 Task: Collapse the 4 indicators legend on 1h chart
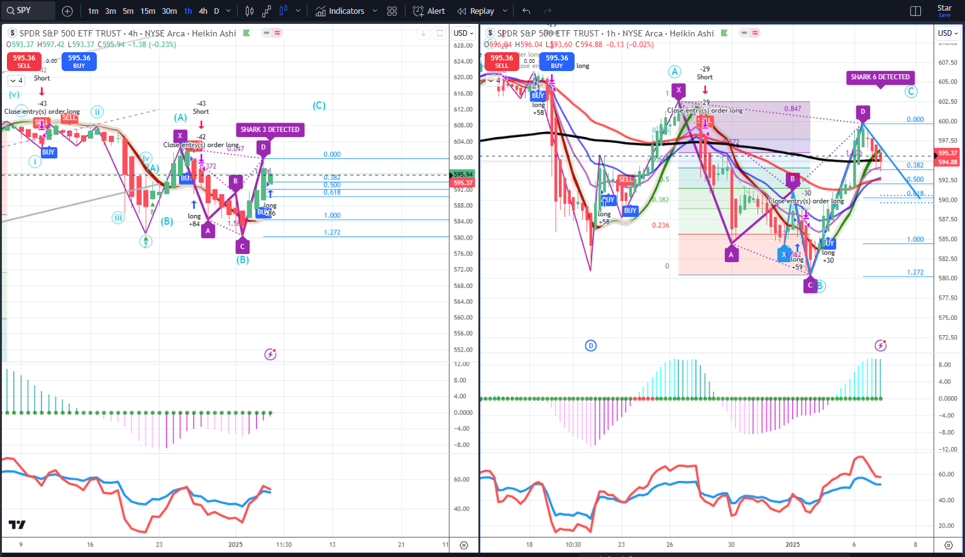click(x=494, y=80)
